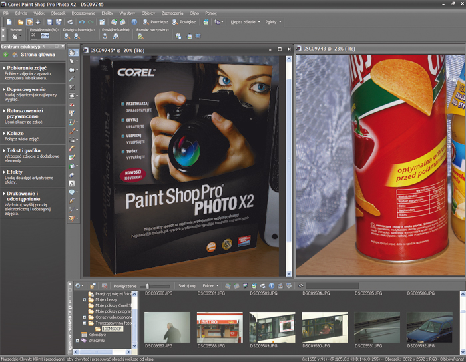Screen dimensions: 466x362
Task: Open the Ulepsz zdjęcie dropdown
Action: click(x=244, y=22)
